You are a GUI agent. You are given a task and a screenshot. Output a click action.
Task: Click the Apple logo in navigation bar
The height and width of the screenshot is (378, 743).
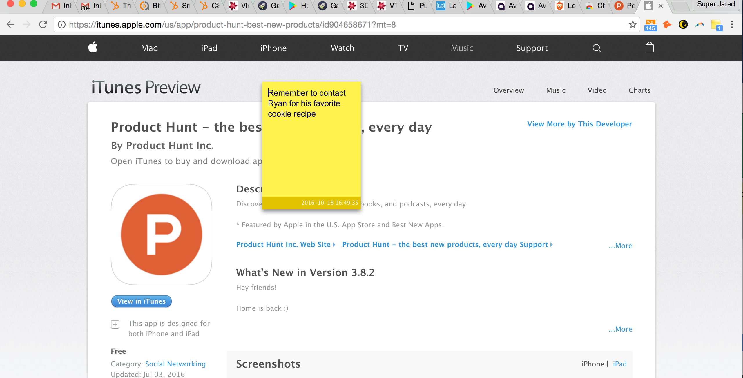(x=93, y=47)
